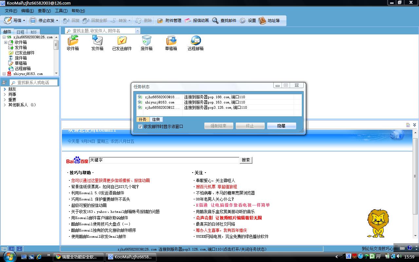The image size is (419, 262).
Task: Open the large 草稿箱 drafts icon
Action: (171, 40)
